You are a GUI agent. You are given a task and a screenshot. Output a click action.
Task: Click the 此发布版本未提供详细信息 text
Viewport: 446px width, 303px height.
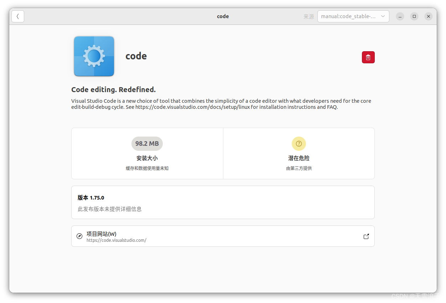click(110, 209)
